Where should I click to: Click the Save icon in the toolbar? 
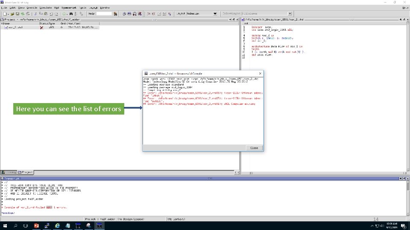(18, 14)
